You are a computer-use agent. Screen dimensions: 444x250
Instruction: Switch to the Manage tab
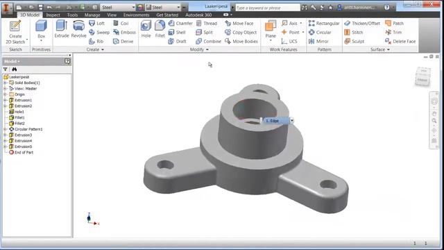[x=92, y=15]
